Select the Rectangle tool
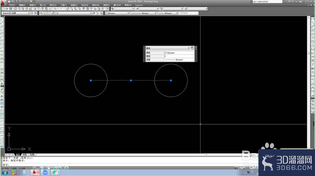The image size is (315, 176). pyautogui.click(x=2, y=34)
